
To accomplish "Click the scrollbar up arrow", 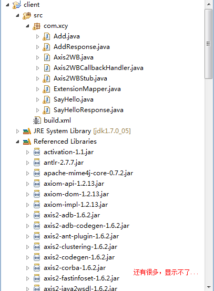I will 209,4.
